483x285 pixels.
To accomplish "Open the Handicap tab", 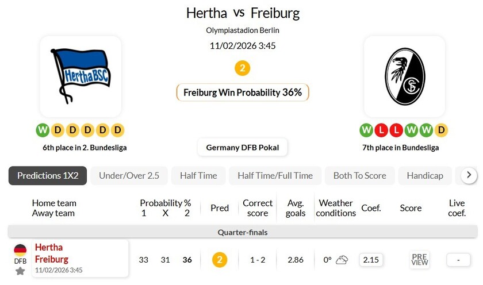I will tap(425, 176).
